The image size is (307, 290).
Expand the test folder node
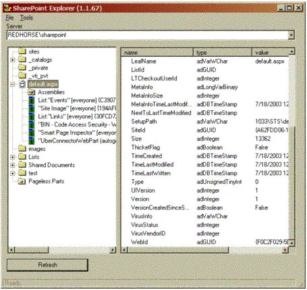tap(13, 173)
